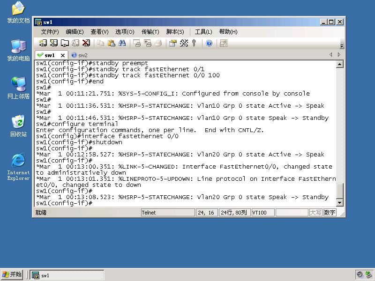Open the 帮助(H) menu
The height and width of the screenshot is (281, 375).
(x=228, y=32)
